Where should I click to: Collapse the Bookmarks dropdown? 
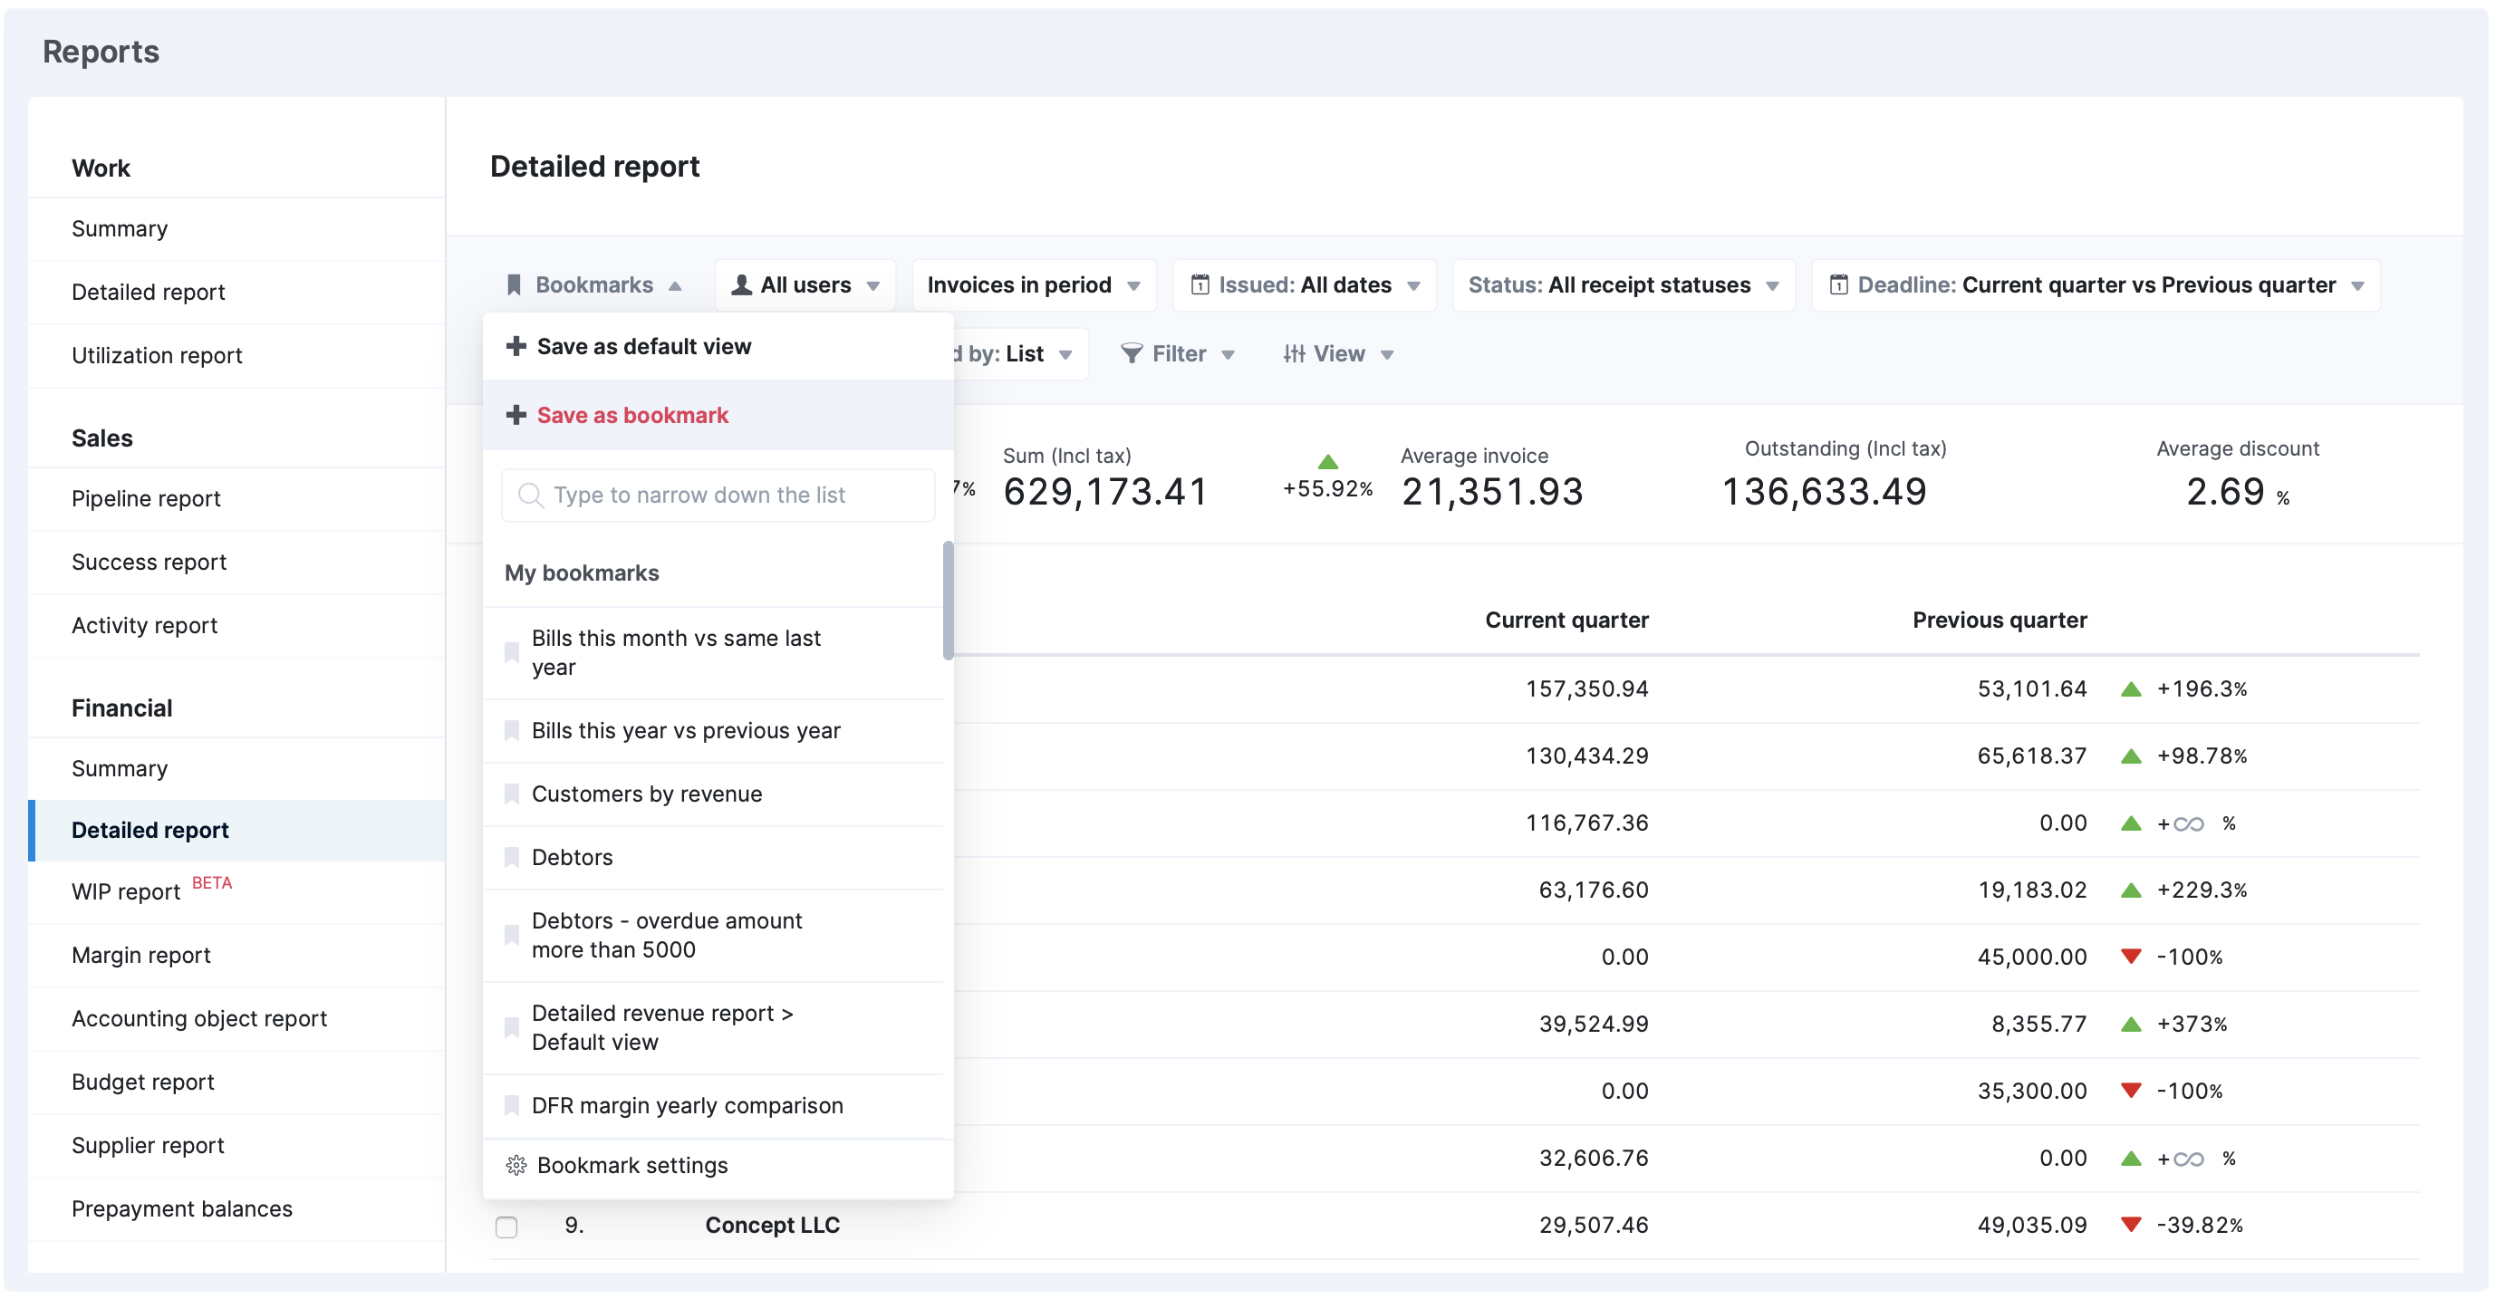(595, 284)
